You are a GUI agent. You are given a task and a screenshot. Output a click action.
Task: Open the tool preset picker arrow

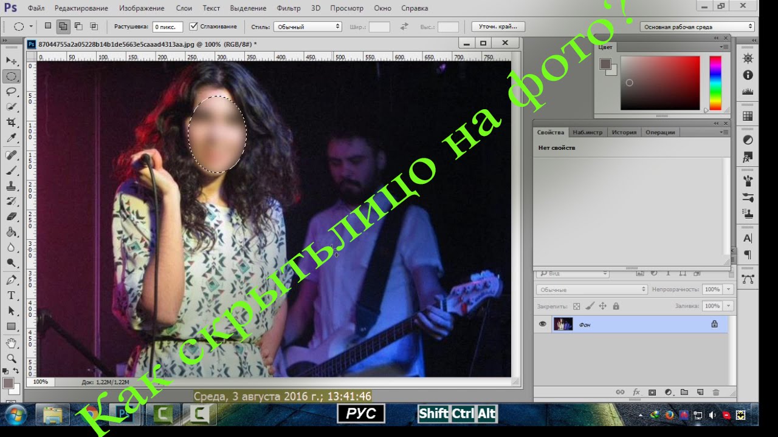[31, 27]
